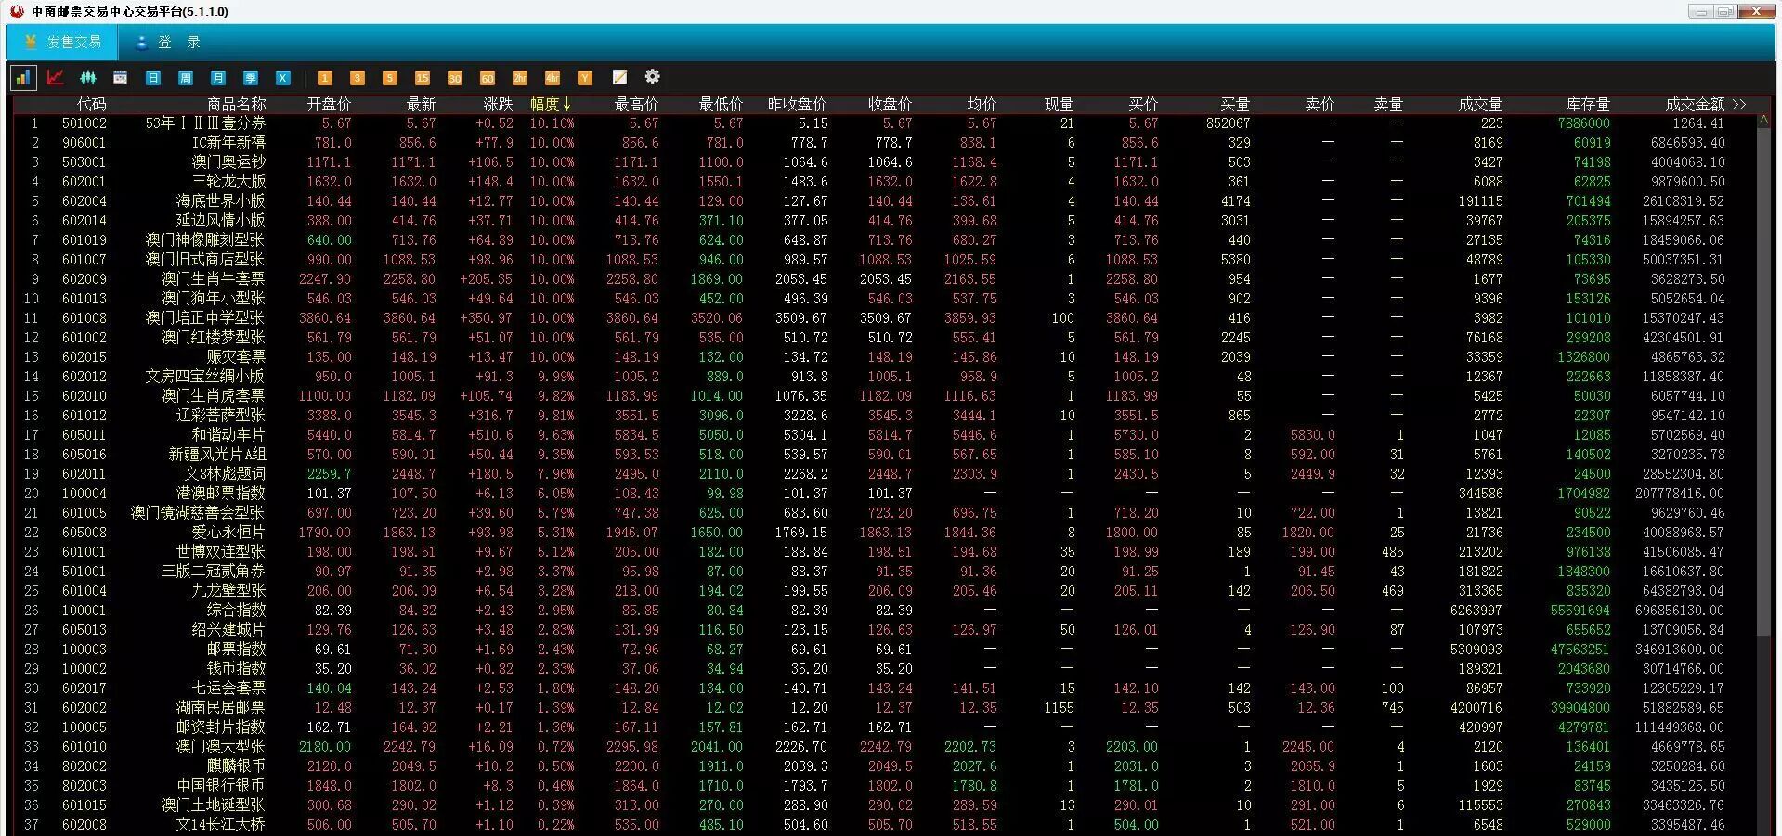Sort by the 买量 column header
The image size is (1782, 836).
pos(1235,104)
